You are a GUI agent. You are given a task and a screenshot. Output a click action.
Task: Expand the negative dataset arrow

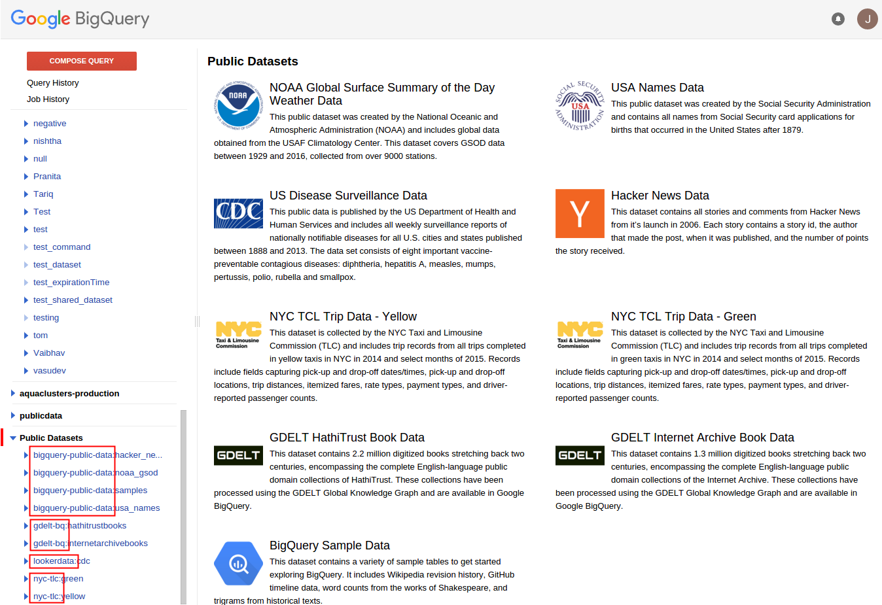point(26,124)
